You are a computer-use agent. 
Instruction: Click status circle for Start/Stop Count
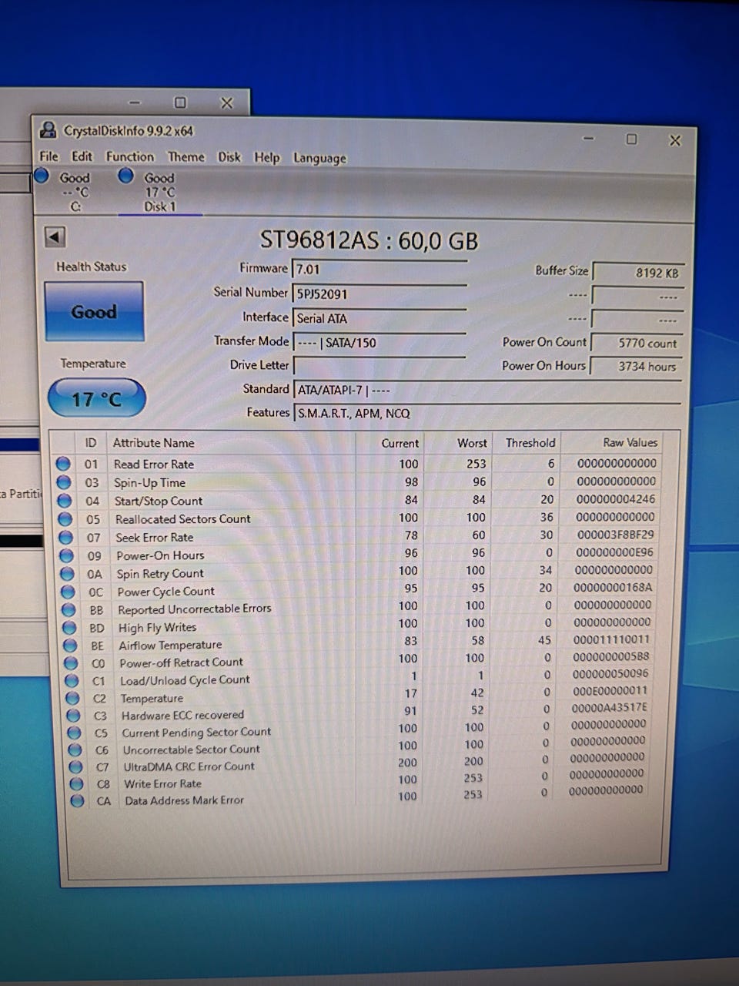65,501
